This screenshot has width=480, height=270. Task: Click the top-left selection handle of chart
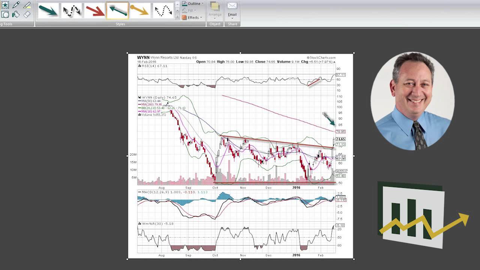(x=128, y=53)
